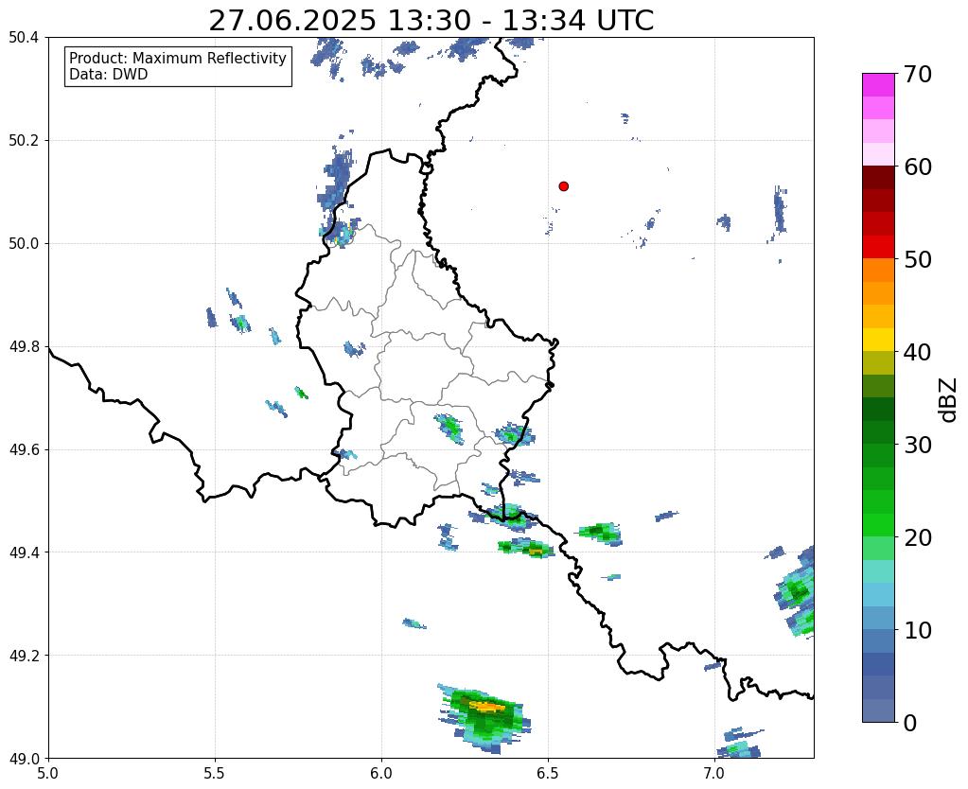The height and width of the screenshot is (789, 968).
Task: Click the longitude tick label '5.0'
Action: pos(48,773)
